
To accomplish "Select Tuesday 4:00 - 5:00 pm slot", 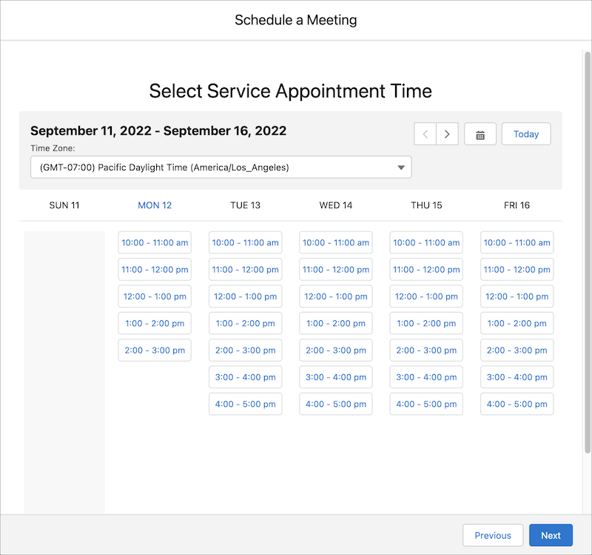I will tap(245, 404).
